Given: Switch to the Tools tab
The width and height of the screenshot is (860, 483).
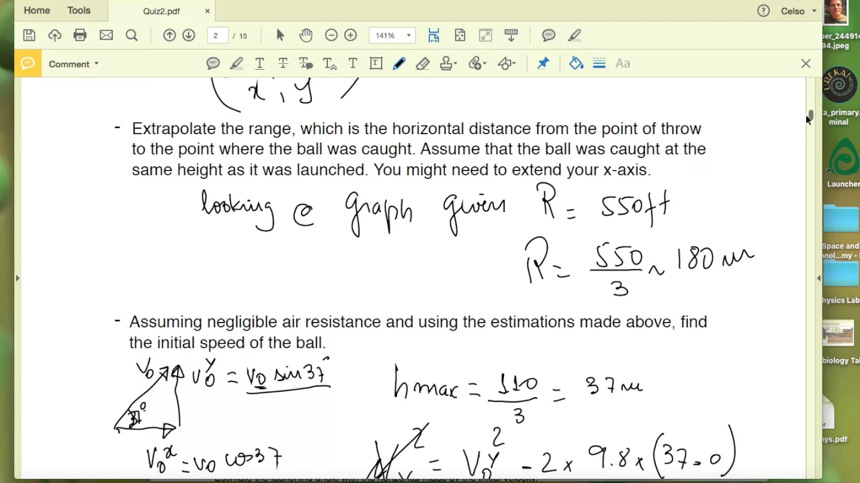Looking at the screenshot, I should (79, 11).
